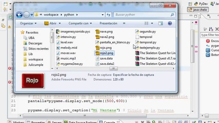The width and height of the screenshot is (219, 123).
Task: Open the view options dropdown arrow
Action: coord(152,23)
